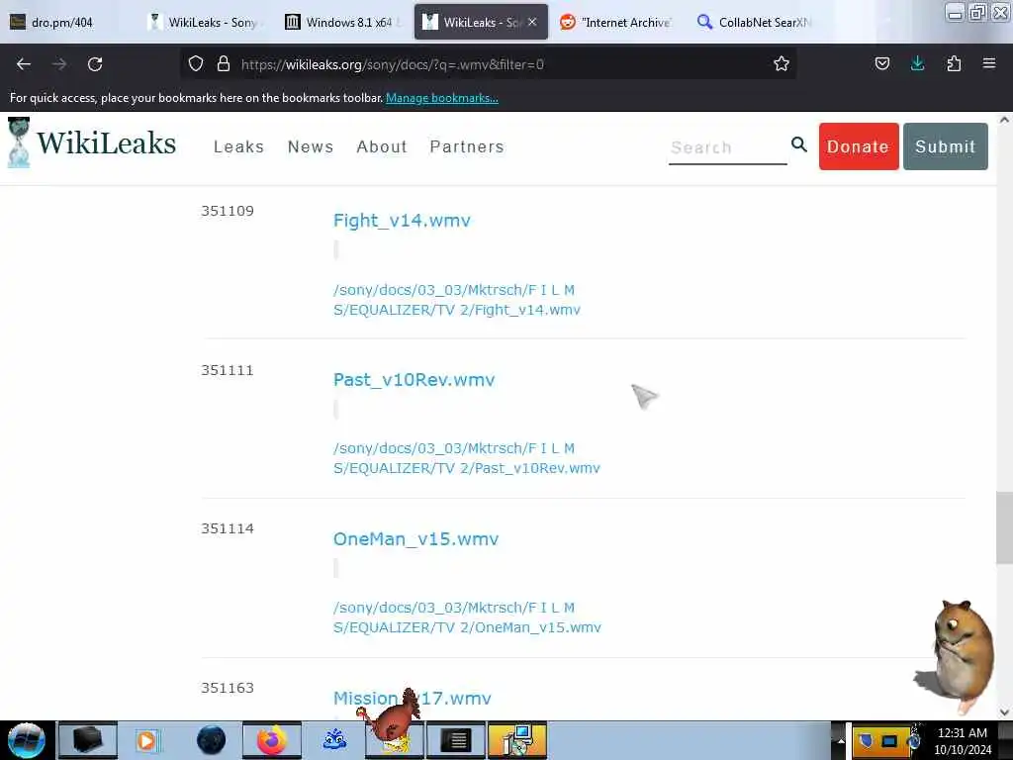
Task: Click the padlock site security icon
Action: click(224, 64)
